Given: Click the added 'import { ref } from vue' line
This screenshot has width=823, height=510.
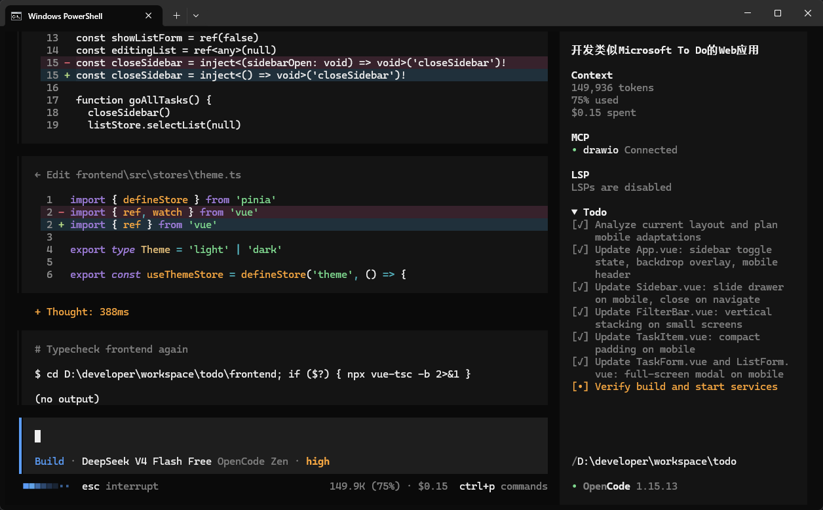Looking at the screenshot, I should click(x=294, y=225).
